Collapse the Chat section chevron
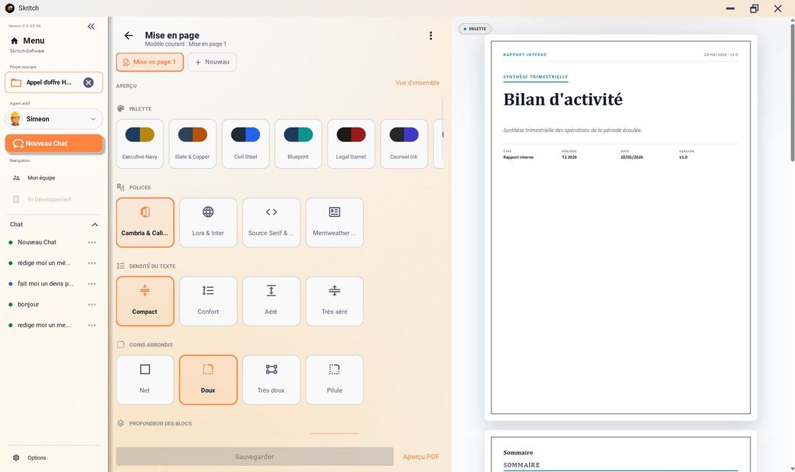The image size is (795, 472). (95, 225)
